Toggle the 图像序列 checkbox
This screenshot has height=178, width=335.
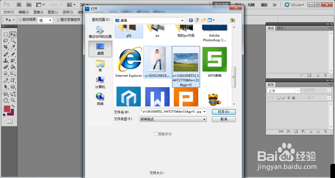156,134
